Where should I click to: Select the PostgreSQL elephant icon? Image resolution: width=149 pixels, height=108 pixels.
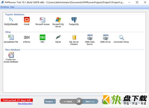pos(74,20)
